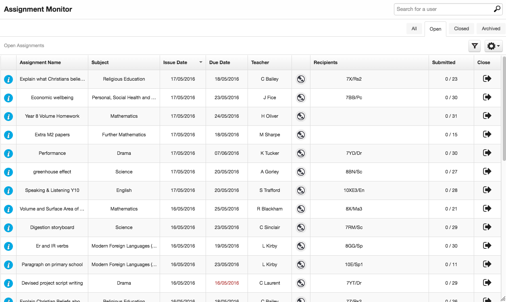This screenshot has width=506, height=302.
Task: Click globe icon in K Tucker row
Action: click(x=301, y=154)
